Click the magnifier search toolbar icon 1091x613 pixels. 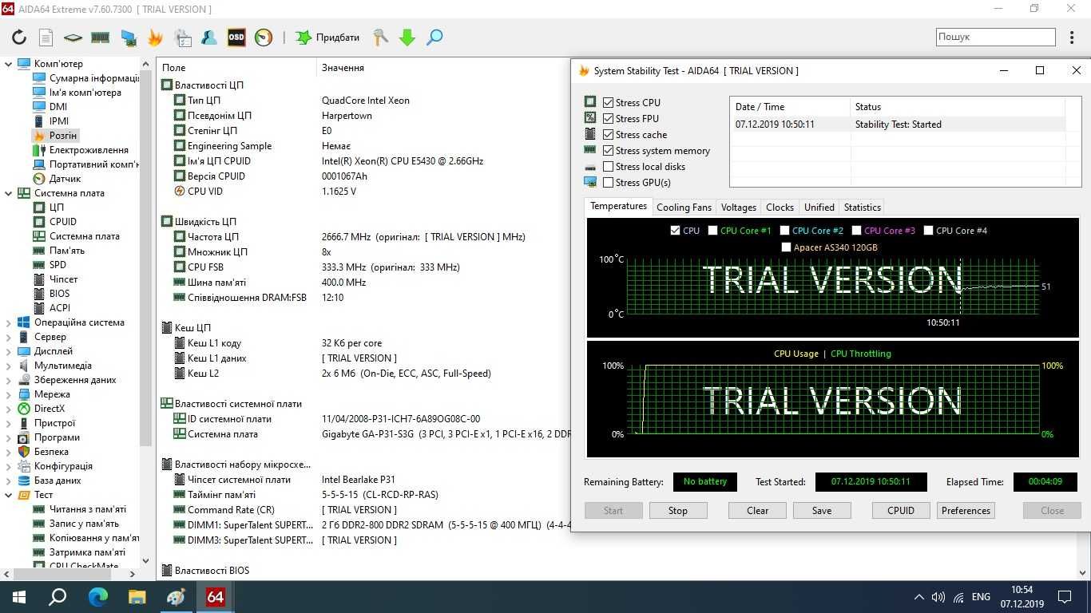pyautogui.click(x=434, y=38)
